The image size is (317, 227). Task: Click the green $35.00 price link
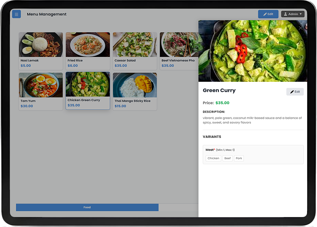coord(223,102)
